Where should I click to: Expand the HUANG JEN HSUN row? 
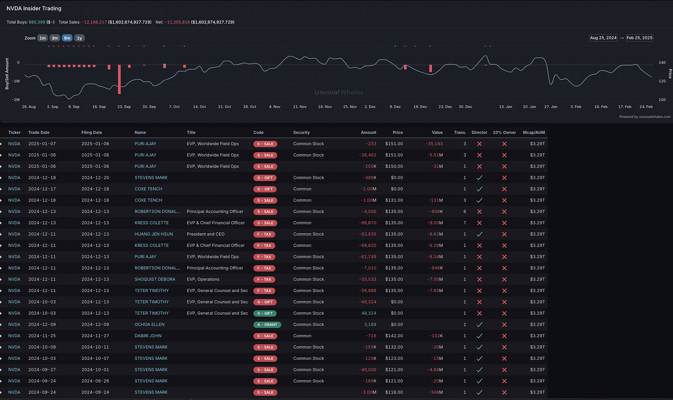pos(1,234)
